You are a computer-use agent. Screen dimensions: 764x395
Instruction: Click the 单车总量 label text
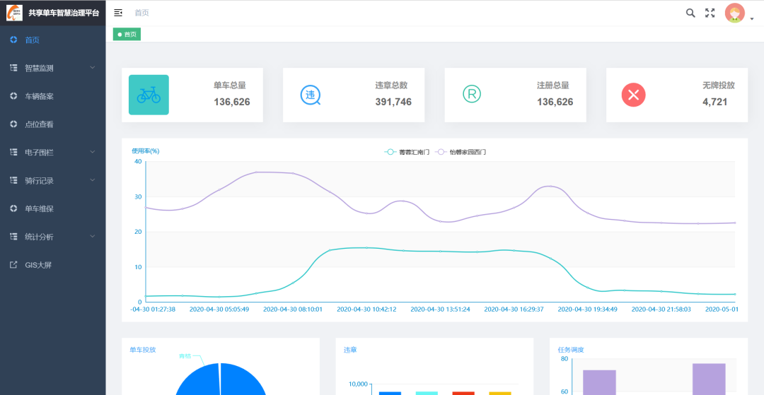pos(229,86)
